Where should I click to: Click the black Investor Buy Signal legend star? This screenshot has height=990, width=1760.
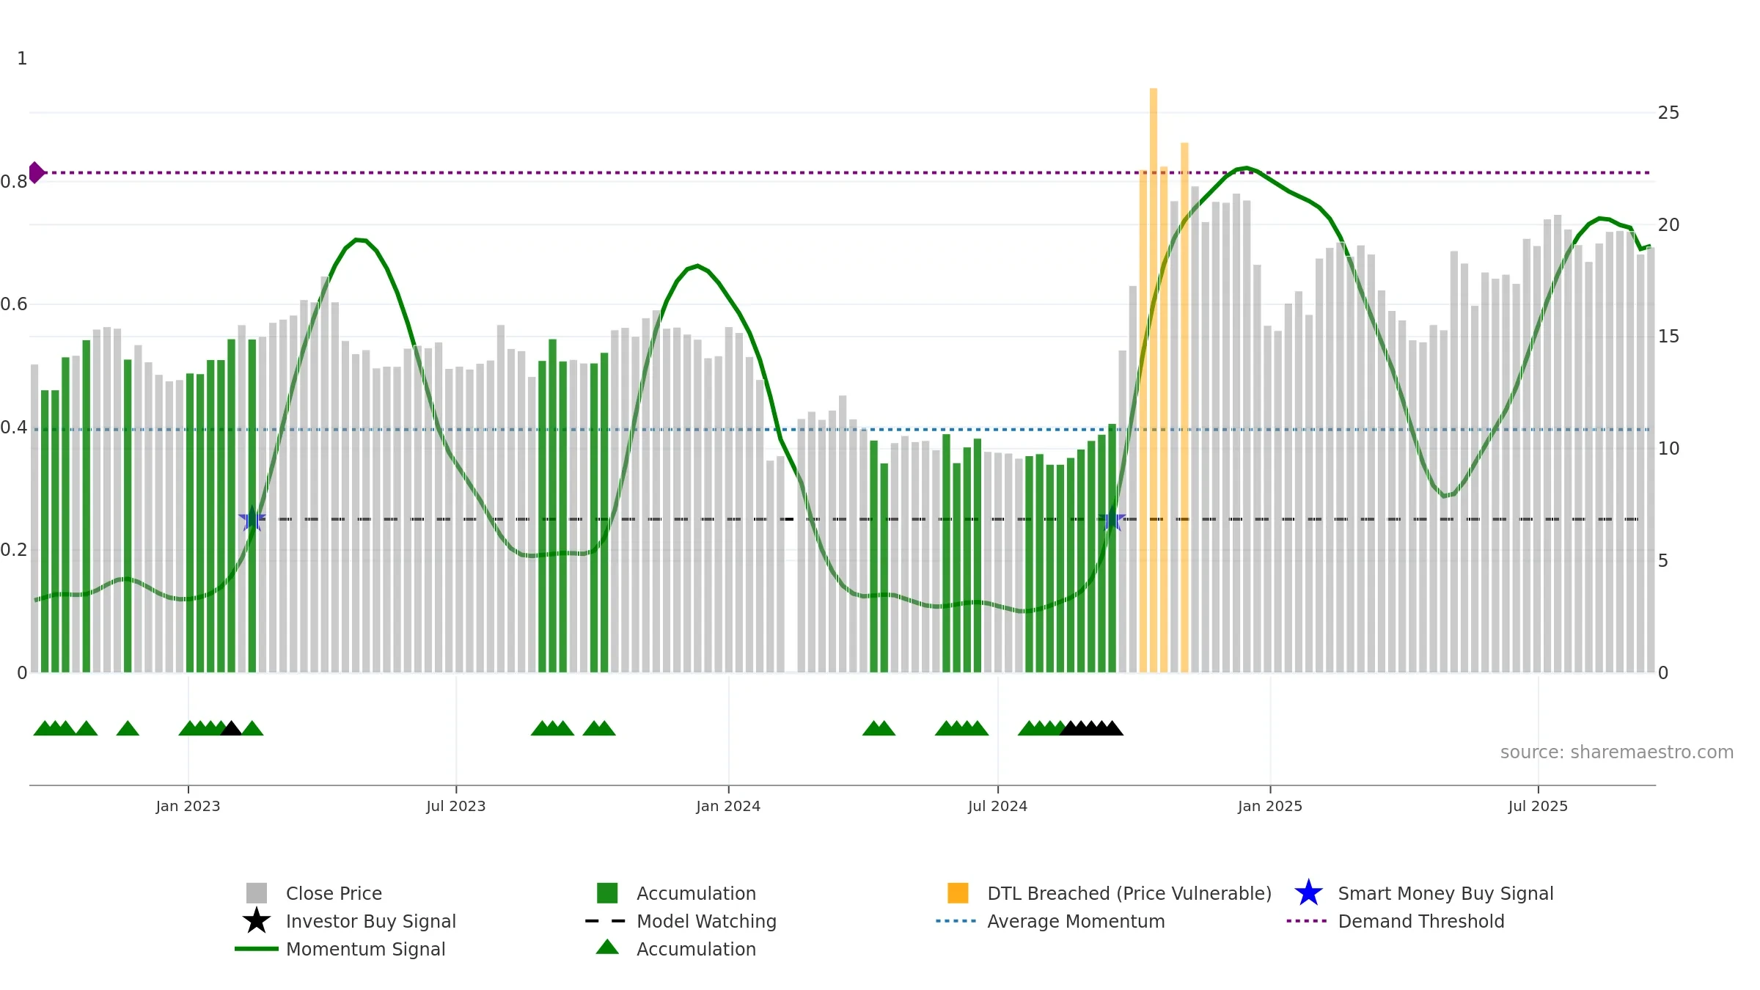(257, 921)
